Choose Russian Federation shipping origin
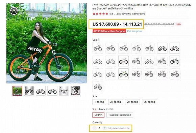 point(120,115)
